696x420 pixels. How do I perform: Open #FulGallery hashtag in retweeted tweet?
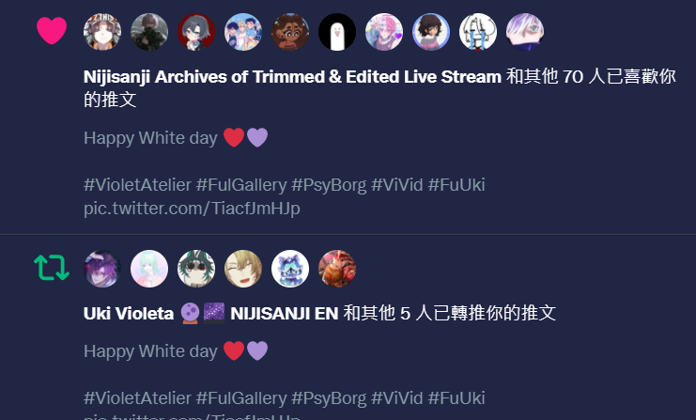[241, 398]
